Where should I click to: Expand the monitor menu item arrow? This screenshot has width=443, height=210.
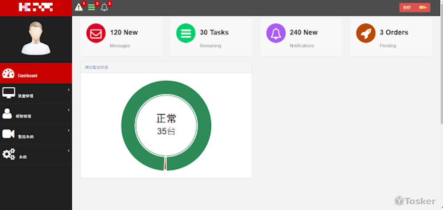[69, 90]
